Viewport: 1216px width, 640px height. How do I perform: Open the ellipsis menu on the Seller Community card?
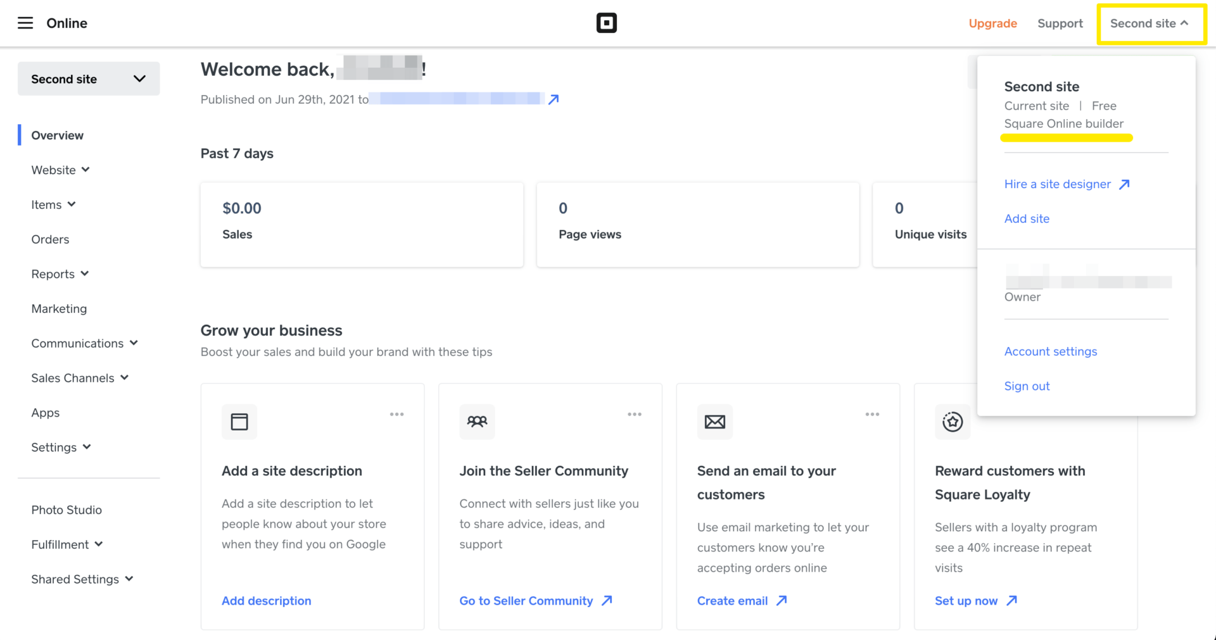pyautogui.click(x=635, y=414)
